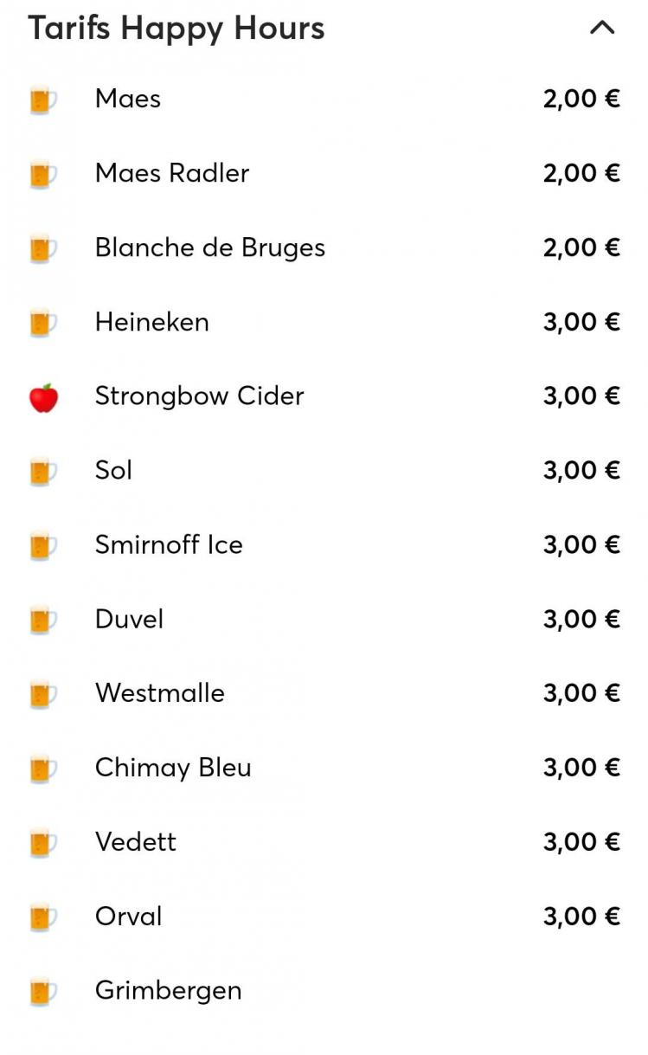Tap the red apple icon for Strongbow Cider
The image size is (648, 1055).
(43, 397)
